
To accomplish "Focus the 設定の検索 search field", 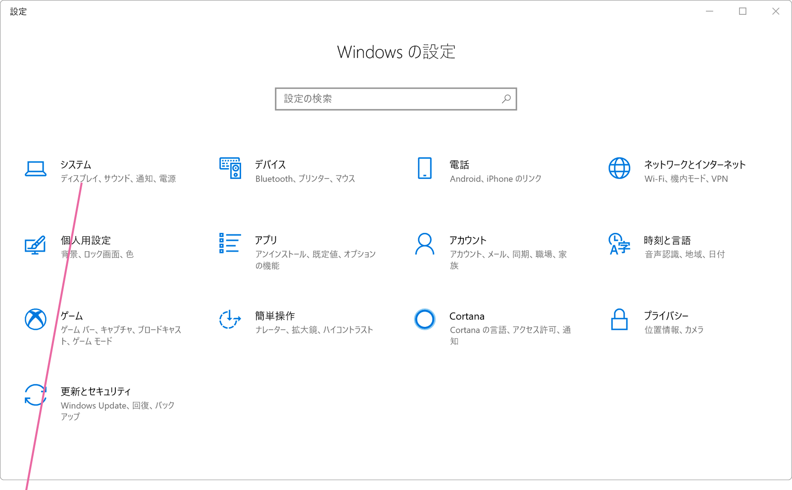I will 396,99.
